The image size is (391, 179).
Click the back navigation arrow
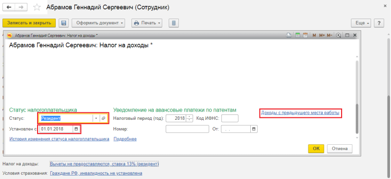point(9,7)
